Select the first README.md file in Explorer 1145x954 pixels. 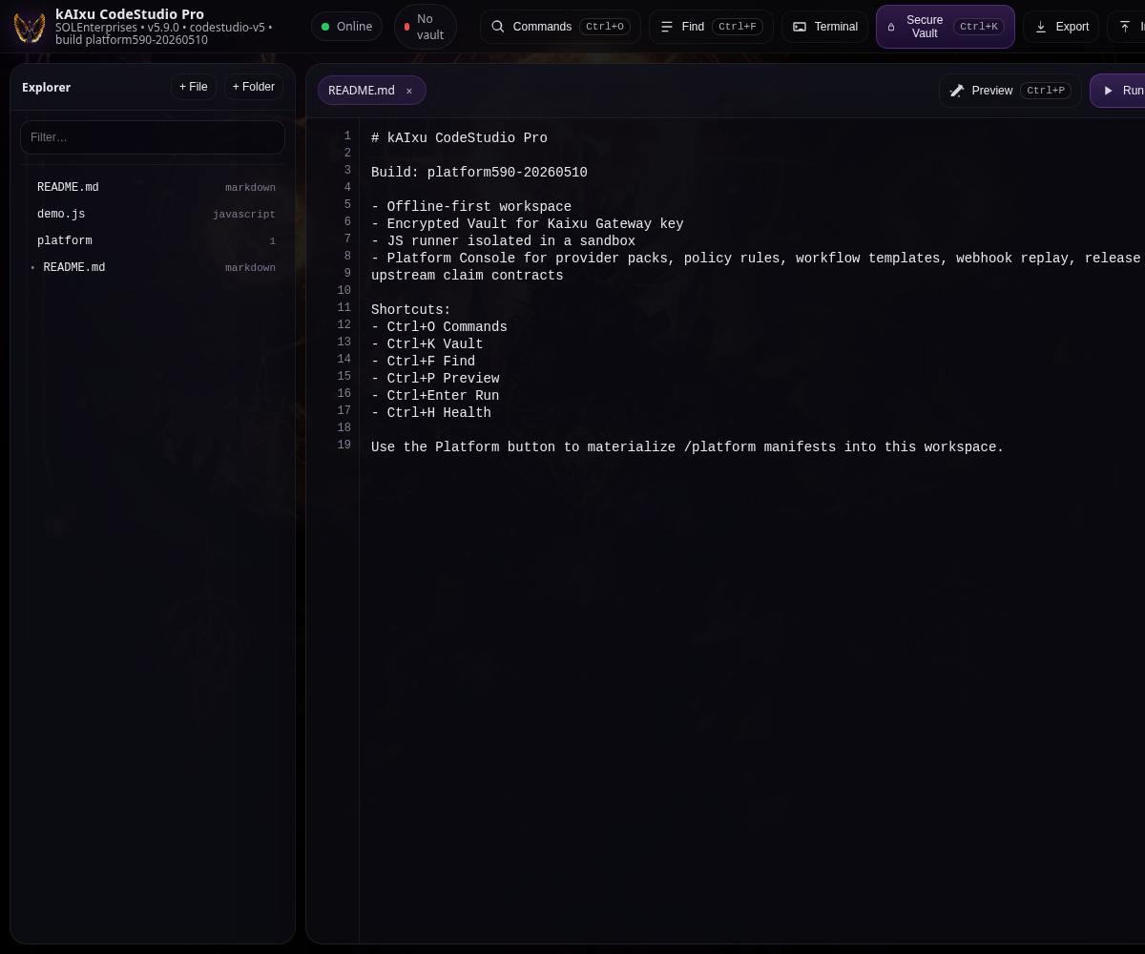click(153, 188)
